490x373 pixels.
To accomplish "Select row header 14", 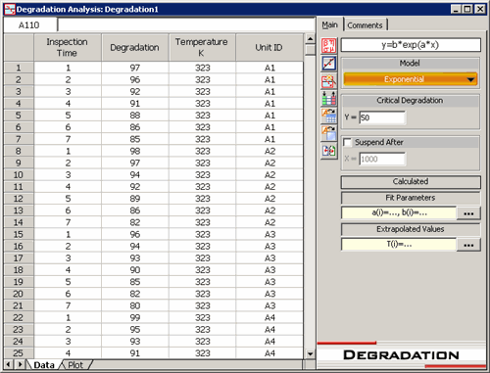I will (x=19, y=222).
